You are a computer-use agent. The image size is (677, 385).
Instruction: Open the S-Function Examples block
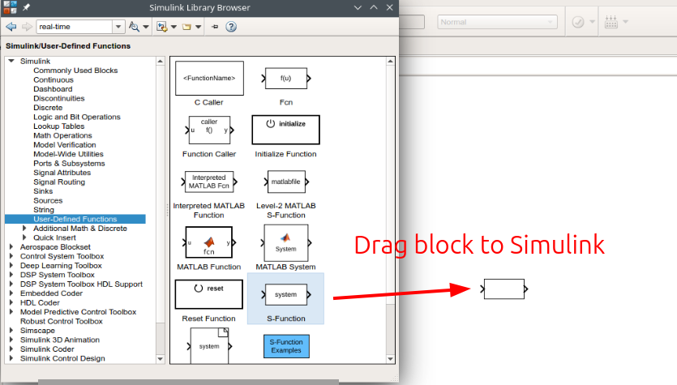(x=286, y=346)
